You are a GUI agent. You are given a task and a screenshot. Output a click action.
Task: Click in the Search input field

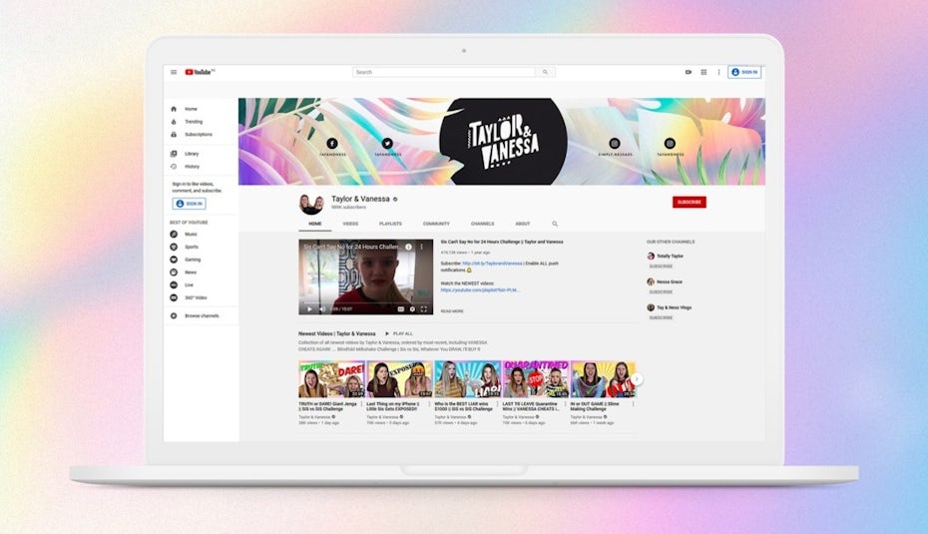click(x=444, y=72)
